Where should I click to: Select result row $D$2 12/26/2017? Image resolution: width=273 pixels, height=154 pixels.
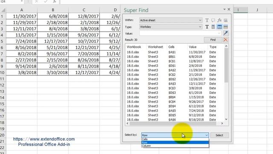click(x=174, y=79)
